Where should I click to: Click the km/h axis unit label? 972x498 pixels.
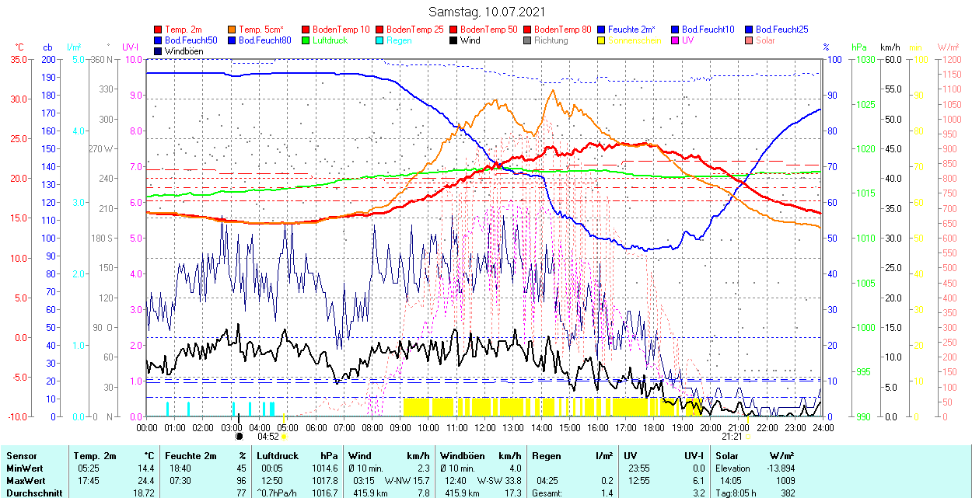point(889,47)
